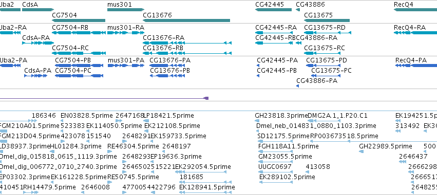
Task: Click EST label EK128941.5prime
Action: (207, 187)
